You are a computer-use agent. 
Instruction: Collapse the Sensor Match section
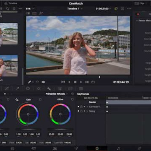(137, 21)
